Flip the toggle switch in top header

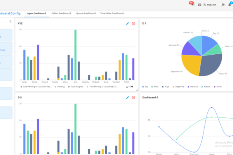[222, 5]
